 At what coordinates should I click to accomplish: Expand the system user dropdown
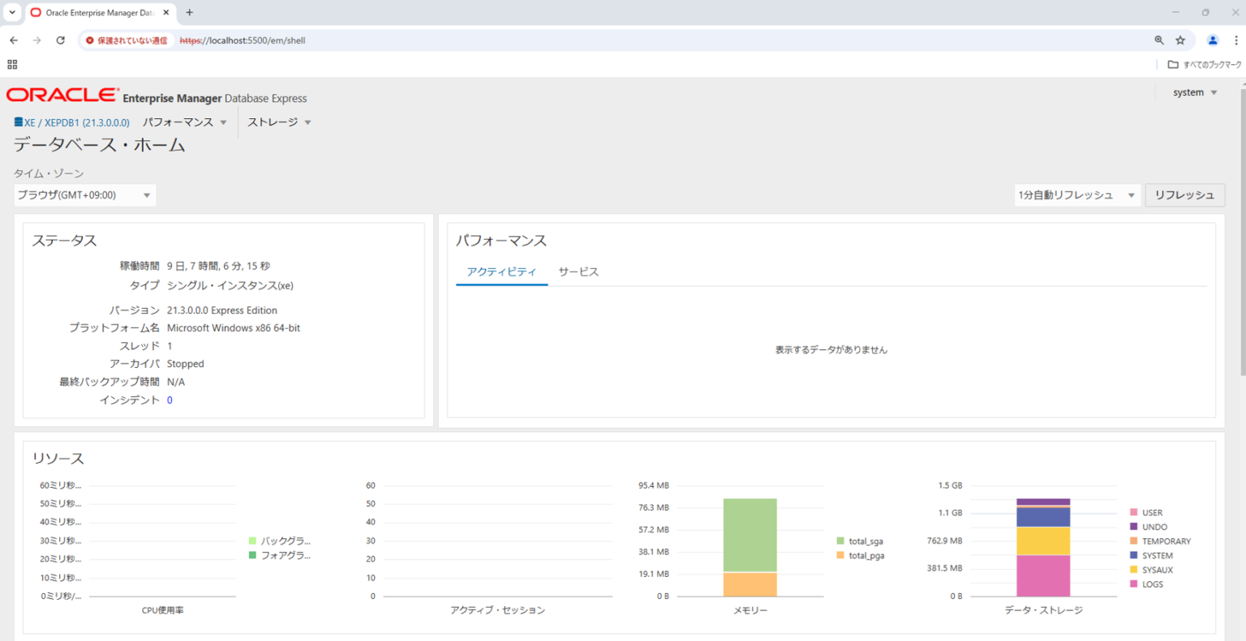point(1194,92)
